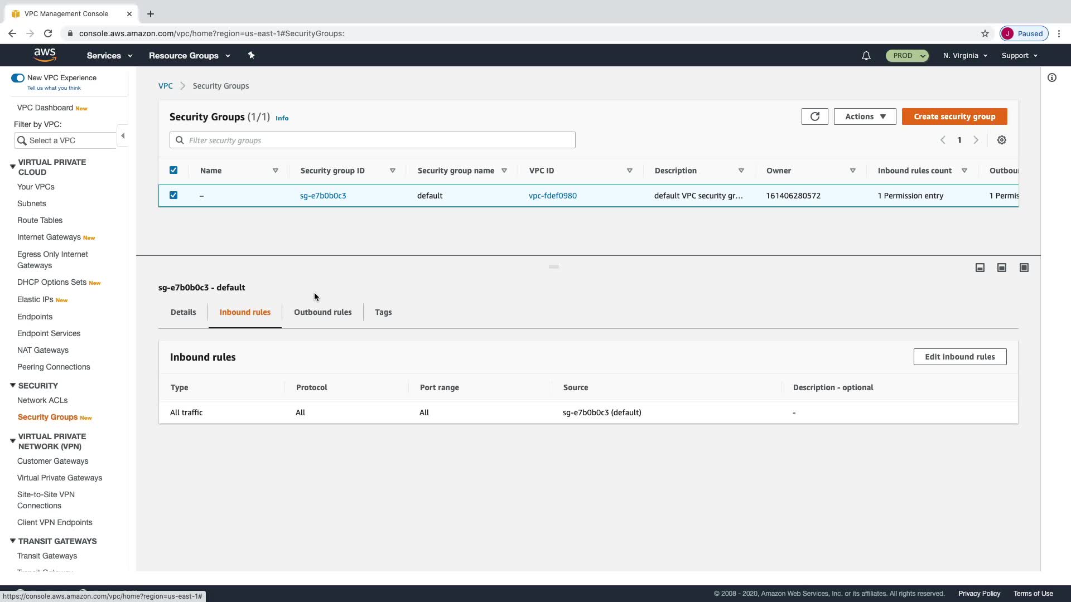Click the refresh security groups icon
Viewport: 1071px width, 602px height.
click(x=814, y=116)
